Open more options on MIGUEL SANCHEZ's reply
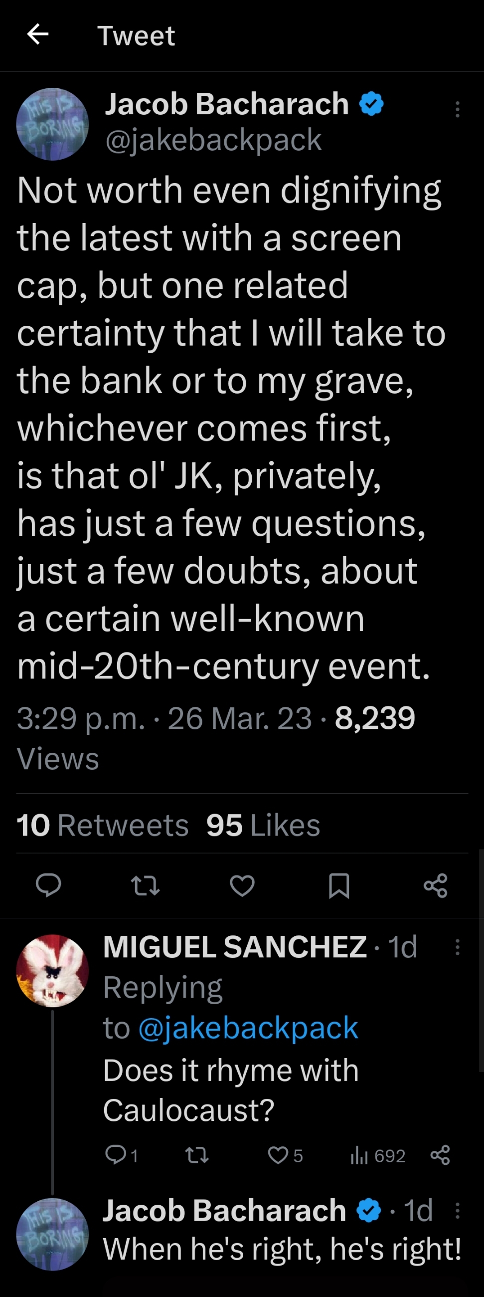484x1297 pixels. click(x=457, y=947)
